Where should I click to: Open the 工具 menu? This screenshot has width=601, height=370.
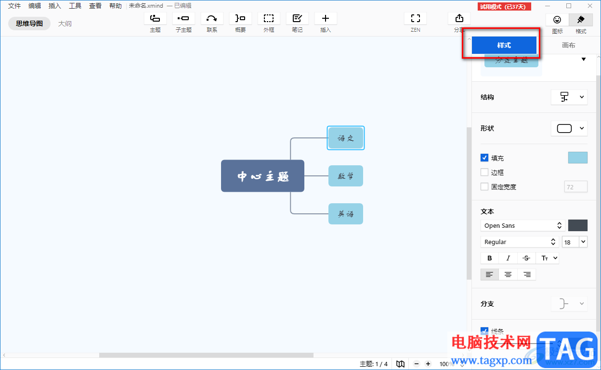click(x=75, y=6)
